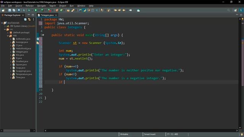Image resolution: width=244 pixels, height=137 pixels.
Task: Run the program with green Run icon
Action: click(x=35, y=10)
